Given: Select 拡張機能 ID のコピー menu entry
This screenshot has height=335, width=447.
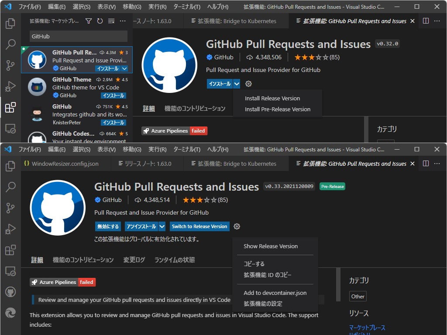Looking at the screenshot, I should [268, 275].
